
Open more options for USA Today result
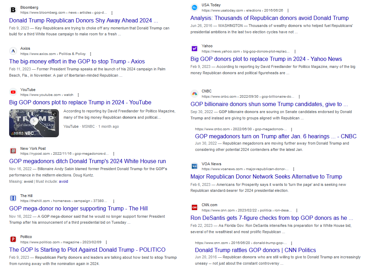[x=288, y=11]
